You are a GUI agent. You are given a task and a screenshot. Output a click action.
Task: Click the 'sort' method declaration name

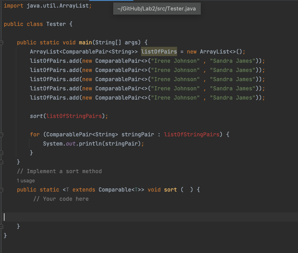(x=171, y=190)
